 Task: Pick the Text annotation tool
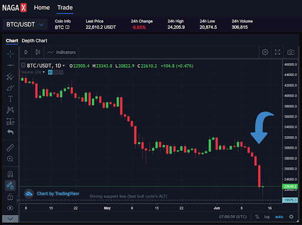[10, 99]
